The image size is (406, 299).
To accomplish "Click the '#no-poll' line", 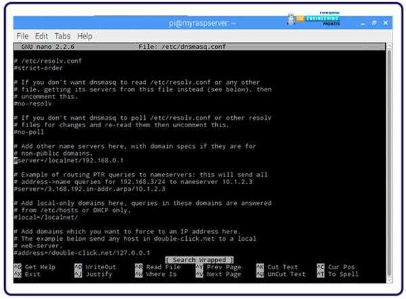I will 29,132.
